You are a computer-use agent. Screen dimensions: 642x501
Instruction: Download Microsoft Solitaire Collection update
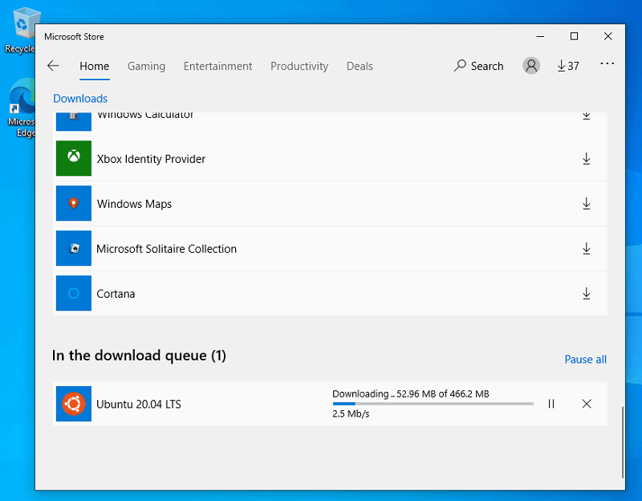(587, 249)
